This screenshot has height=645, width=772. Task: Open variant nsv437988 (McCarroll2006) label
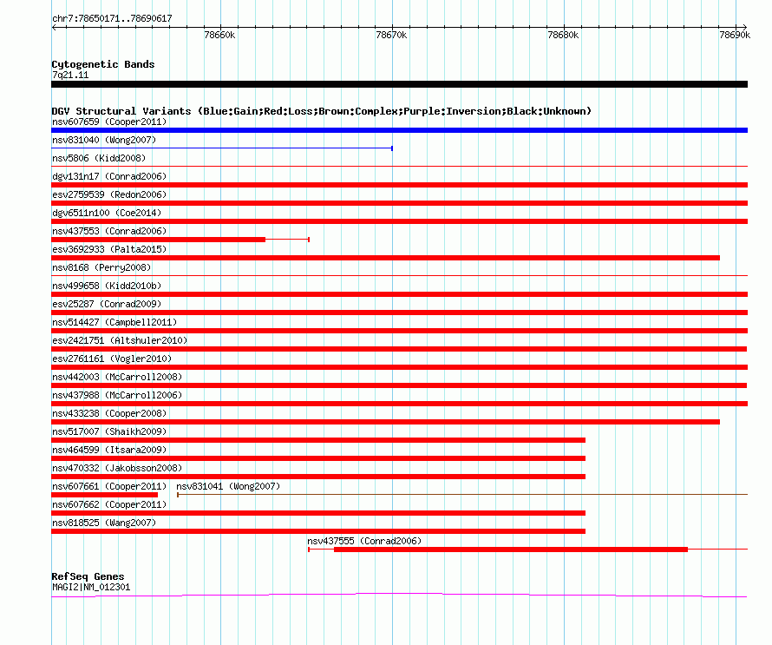117,395
